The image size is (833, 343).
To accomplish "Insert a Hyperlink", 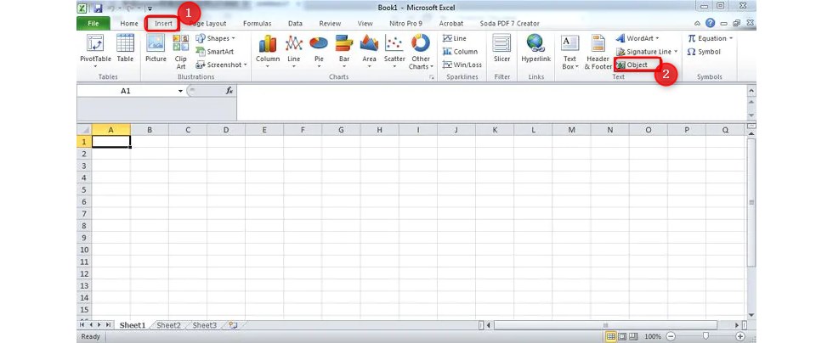I will pos(536,49).
